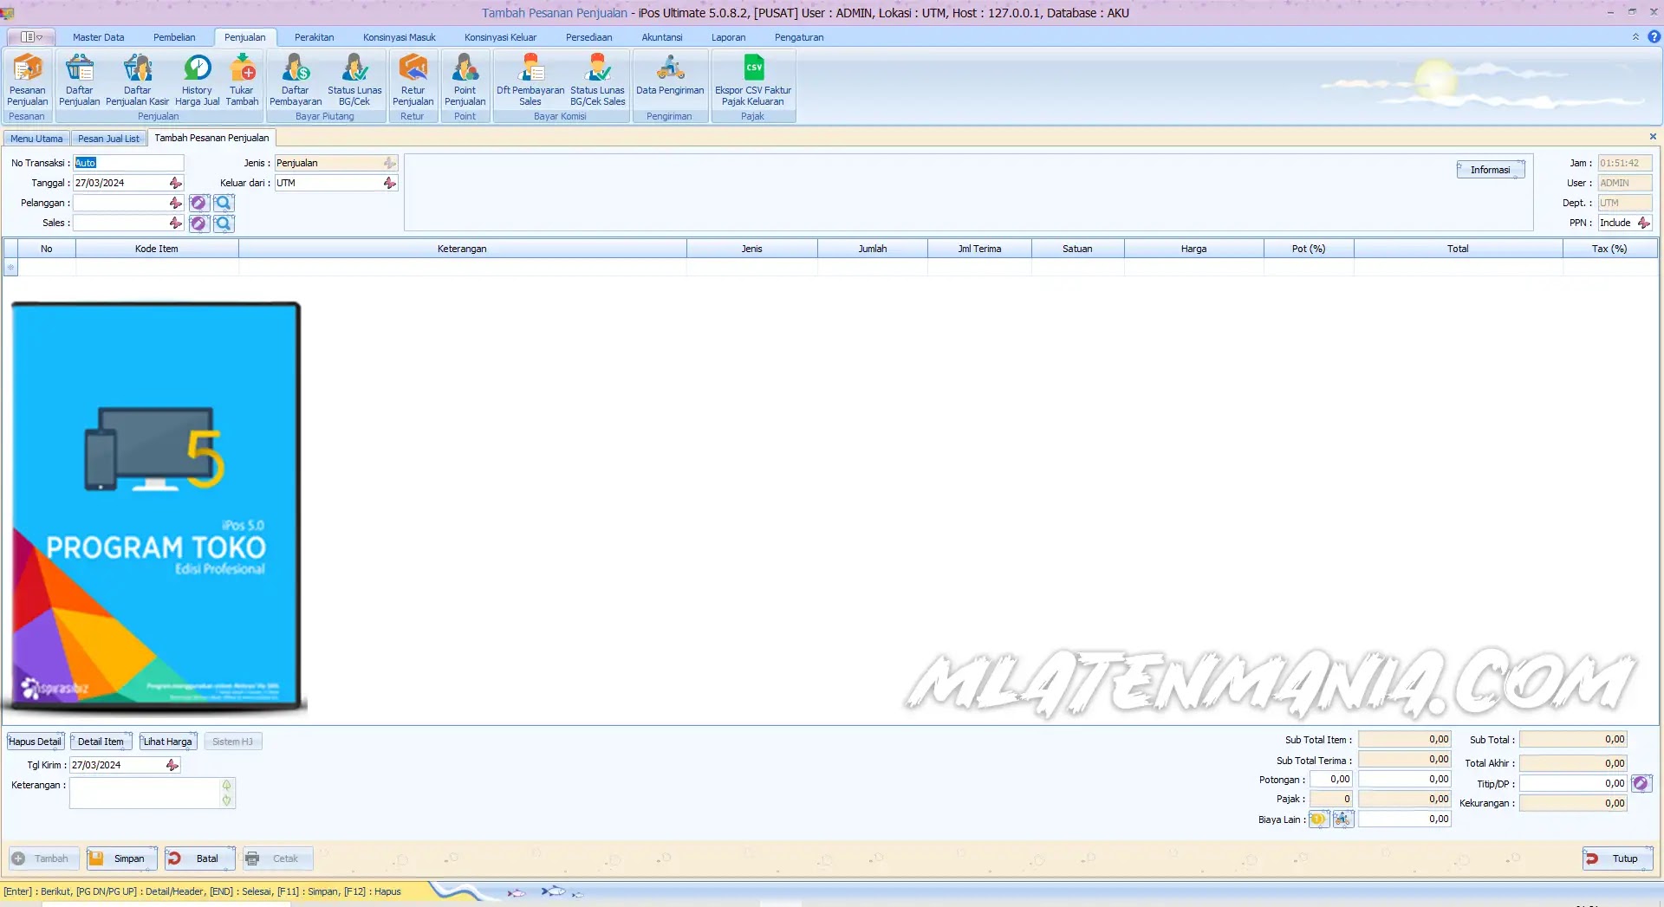Image resolution: width=1664 pixels, height=907 pixels.
Task: Click the Pajak percent input field
Action: [1330, 799]
